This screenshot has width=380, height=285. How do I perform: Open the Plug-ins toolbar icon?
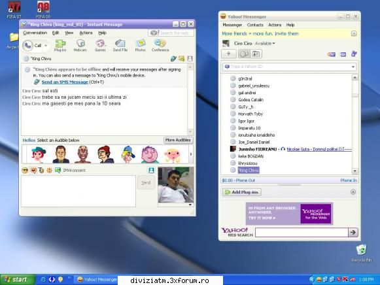click(x=60, y=45)
